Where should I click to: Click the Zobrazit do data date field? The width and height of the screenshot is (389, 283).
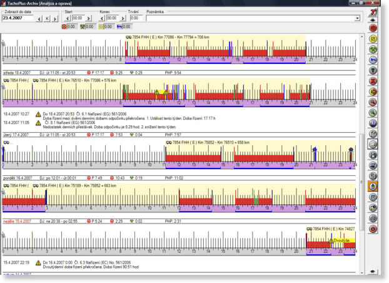[18, 18]
